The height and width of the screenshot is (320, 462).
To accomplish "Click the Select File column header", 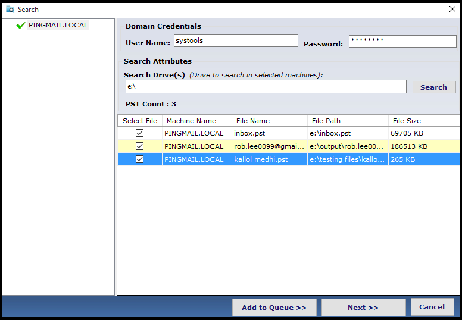I will 140,121.
